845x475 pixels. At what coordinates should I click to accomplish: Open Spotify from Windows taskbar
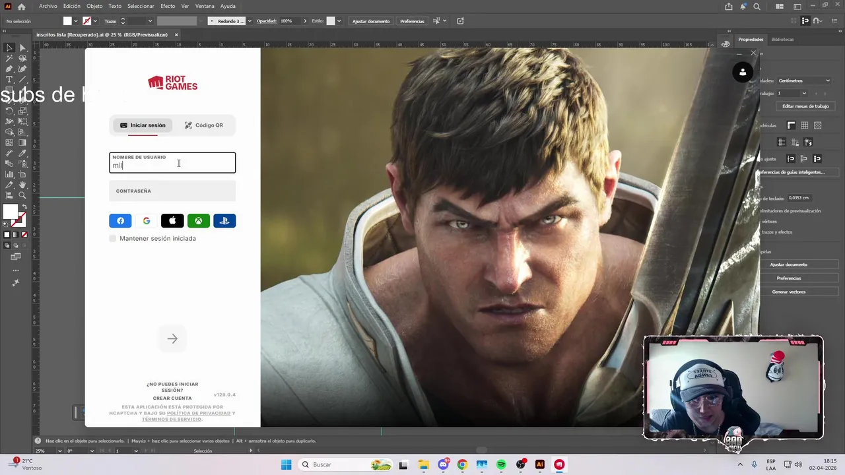pos(501,464)
